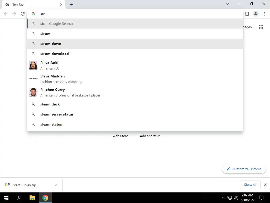The image size is (270, 203).
Task: Open the side panel icon
Action: point(247,14)
